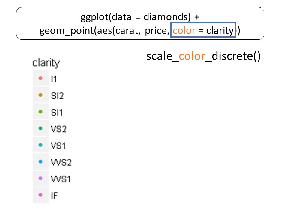Click the 'ggplot(data = diamonds) +' code line
Viewport: 288px width, 216px height.
pyautogui.click(x=140, y=17)
